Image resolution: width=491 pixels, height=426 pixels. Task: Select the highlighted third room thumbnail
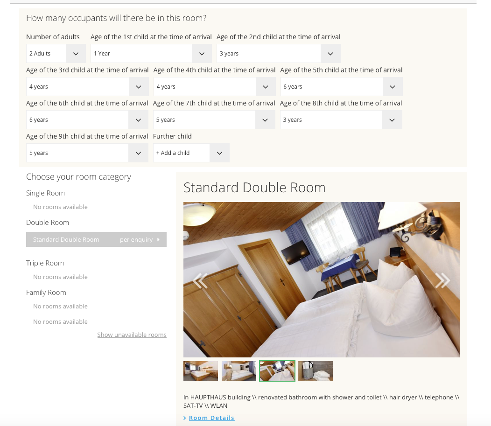tap(277, 371)
